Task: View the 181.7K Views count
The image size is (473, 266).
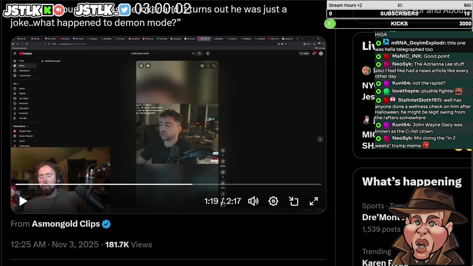Action: pos(129,245)
